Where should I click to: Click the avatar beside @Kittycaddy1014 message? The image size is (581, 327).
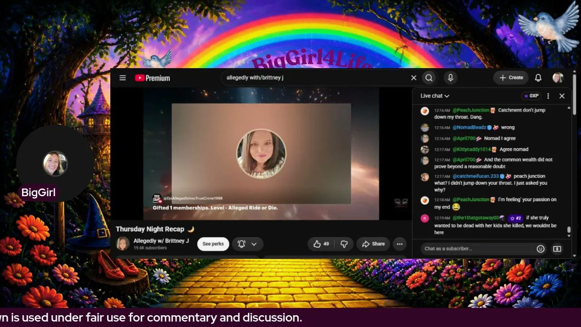pyautogui.click(x=424, y=149)
